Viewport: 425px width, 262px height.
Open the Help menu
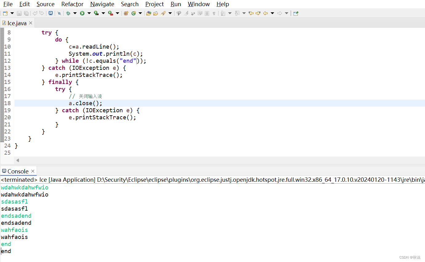pyautogui.click(x=223, y=4)
